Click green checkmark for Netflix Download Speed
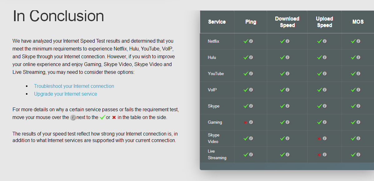The height and width of the screenshot is (181, 374). 283,41
